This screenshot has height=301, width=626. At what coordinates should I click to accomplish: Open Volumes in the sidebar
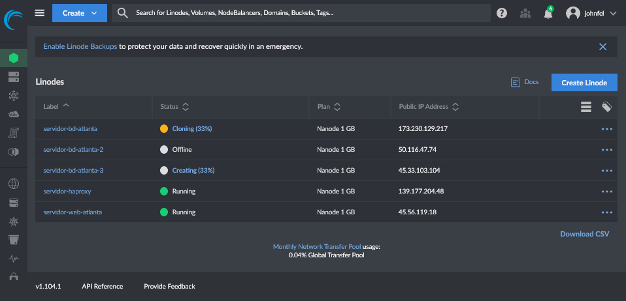(x=13, y=77)
